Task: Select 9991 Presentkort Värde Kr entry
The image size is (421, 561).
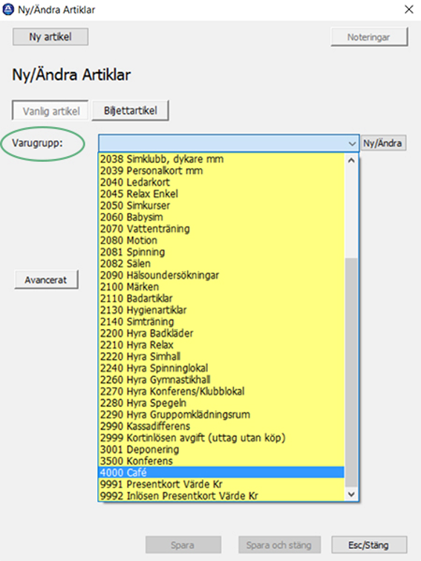Action: click(221, 484)
